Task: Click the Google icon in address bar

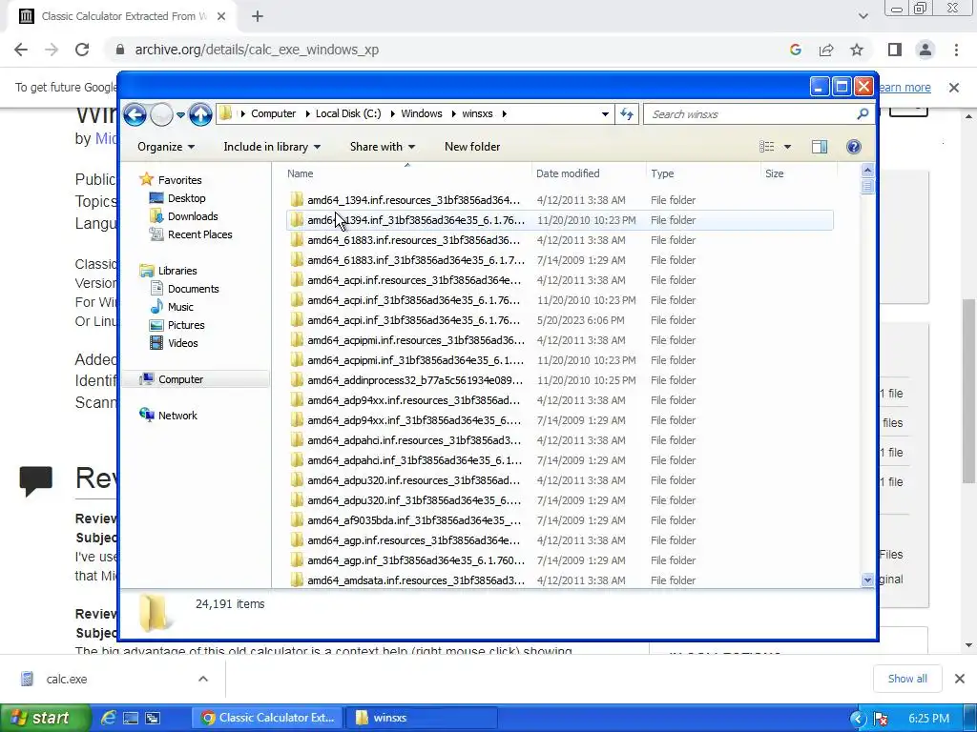Action: click(795, 50)
